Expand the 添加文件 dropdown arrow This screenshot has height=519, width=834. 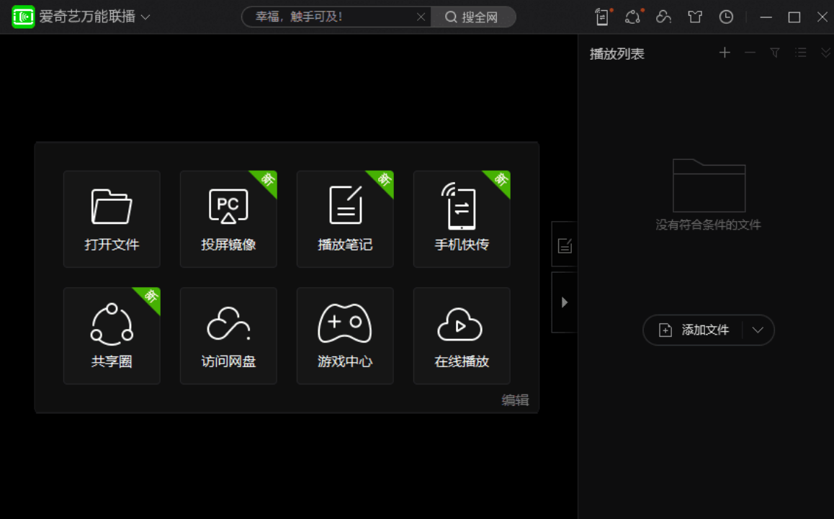tap(757, 330)
